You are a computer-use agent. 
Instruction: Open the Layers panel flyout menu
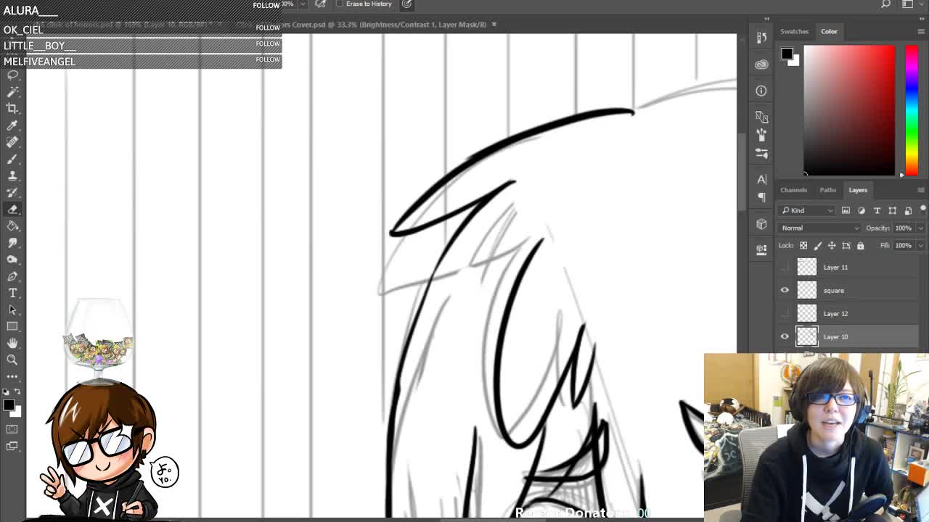tap(921, 190)
